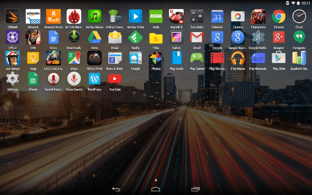Open Google Docs
Viewport: 312px width, 195px height.
pyautogui.click(x=53, y=37)
